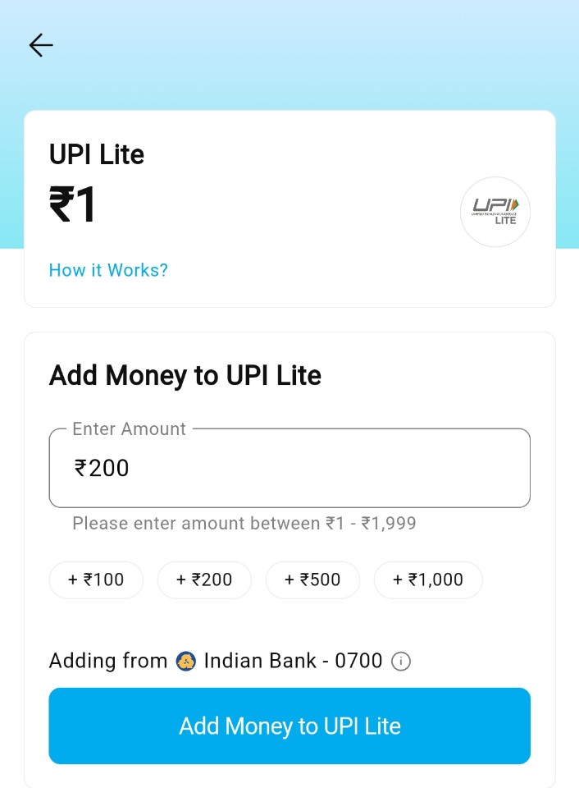Open the How it Works? link
Image resolution: width=579 pixels, height=788 pixels.
(x=108, y=270)
